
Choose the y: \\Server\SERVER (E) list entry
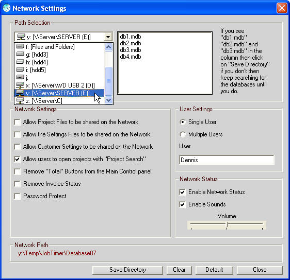[x=59, y=93]
